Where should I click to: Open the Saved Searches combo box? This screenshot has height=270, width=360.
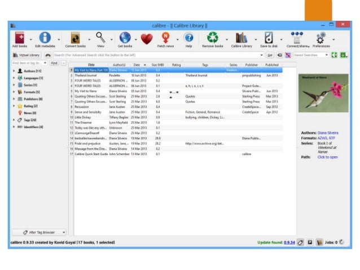coord(311,55)
